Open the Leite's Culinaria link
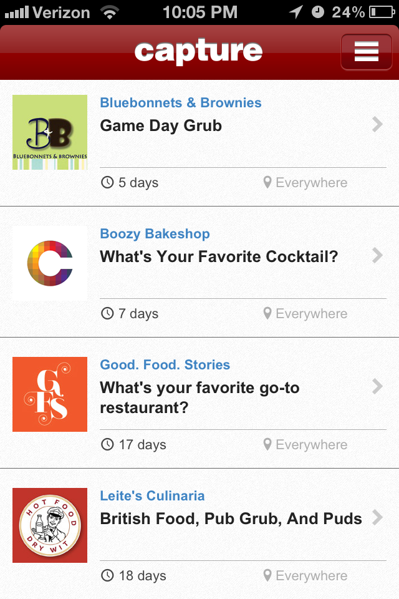 click(152, 496)
